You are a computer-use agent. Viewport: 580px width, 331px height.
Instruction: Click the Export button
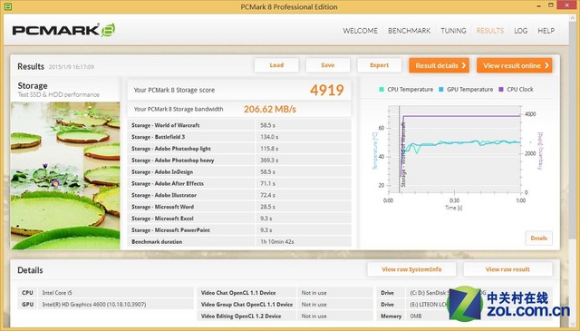(379, 65)
